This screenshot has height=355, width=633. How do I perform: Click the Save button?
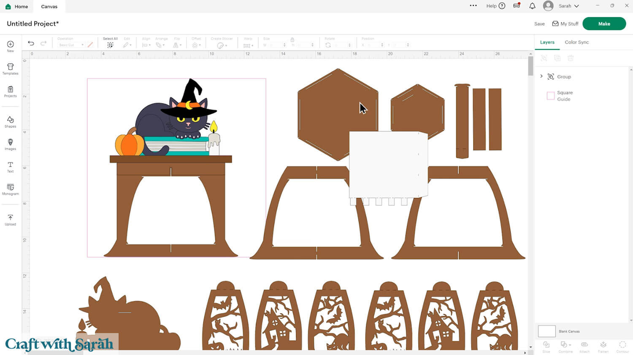tap(539, 24)
